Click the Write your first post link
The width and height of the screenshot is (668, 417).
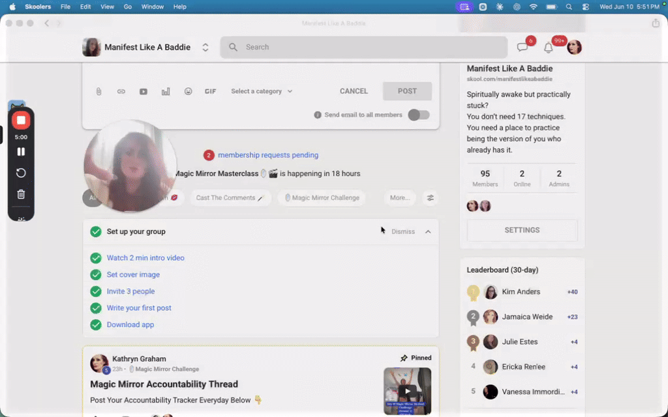point(139,308)
